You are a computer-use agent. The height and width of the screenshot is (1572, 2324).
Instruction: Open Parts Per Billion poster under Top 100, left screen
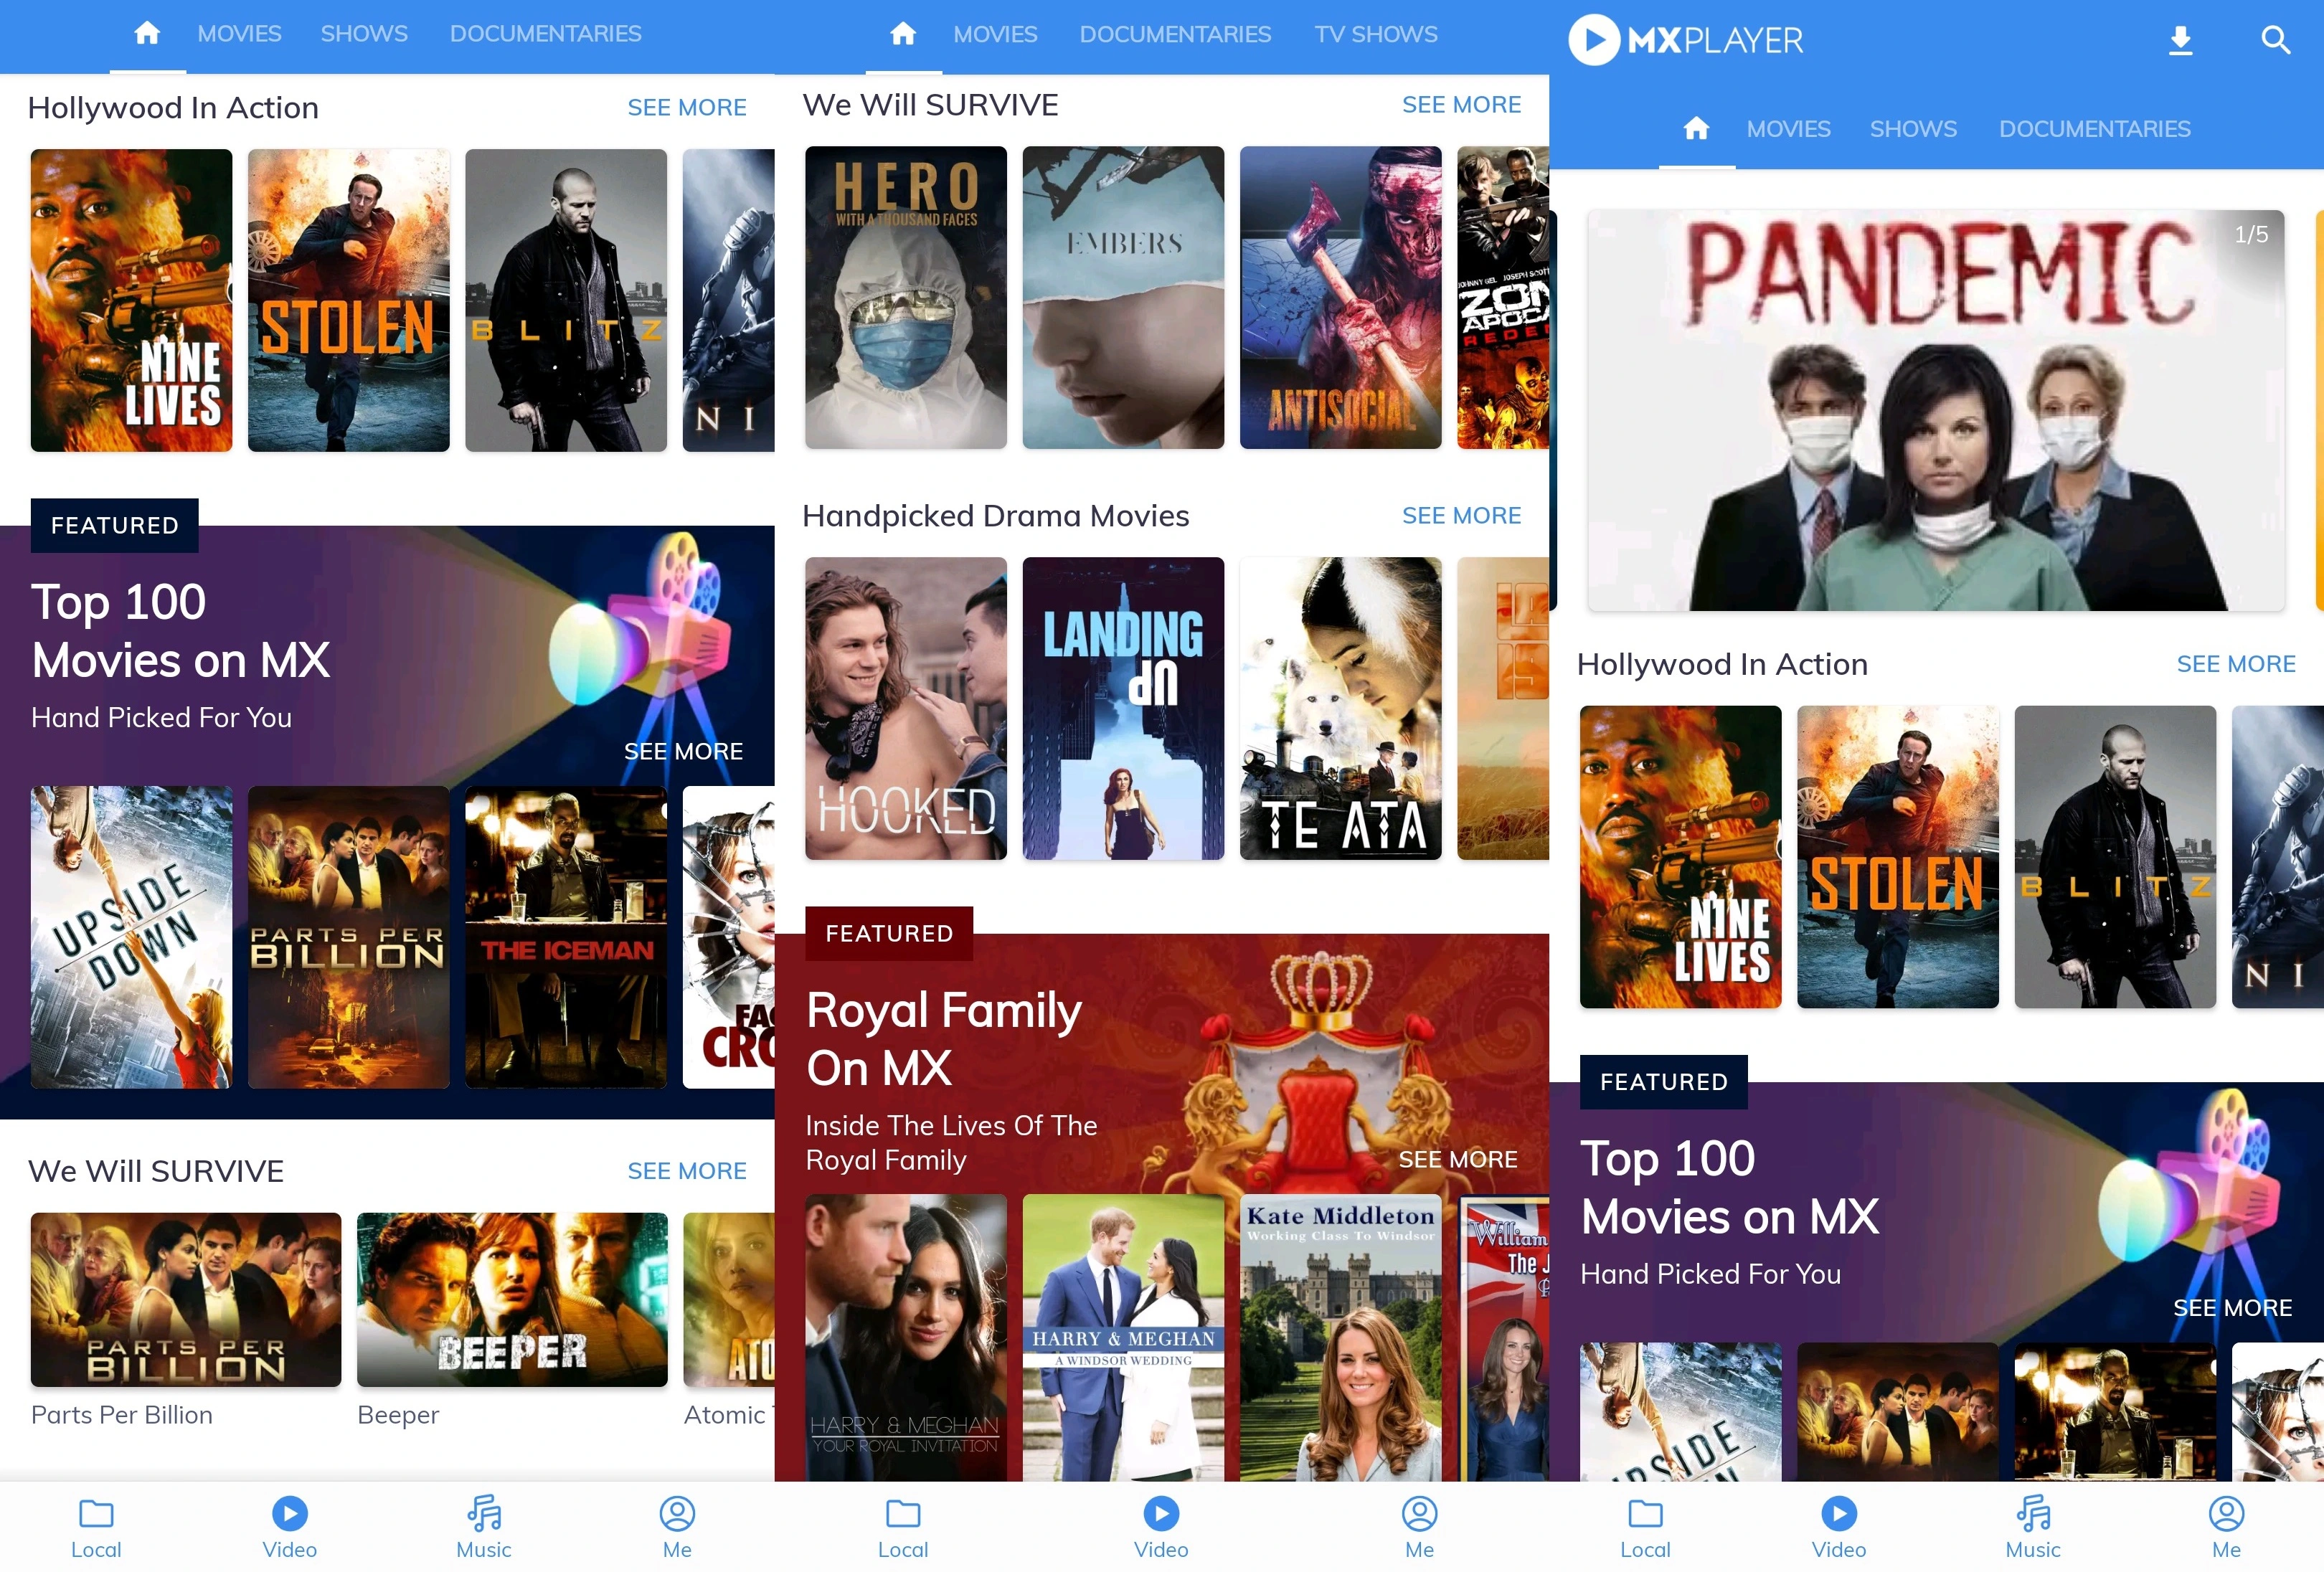(x=349, y=937)
